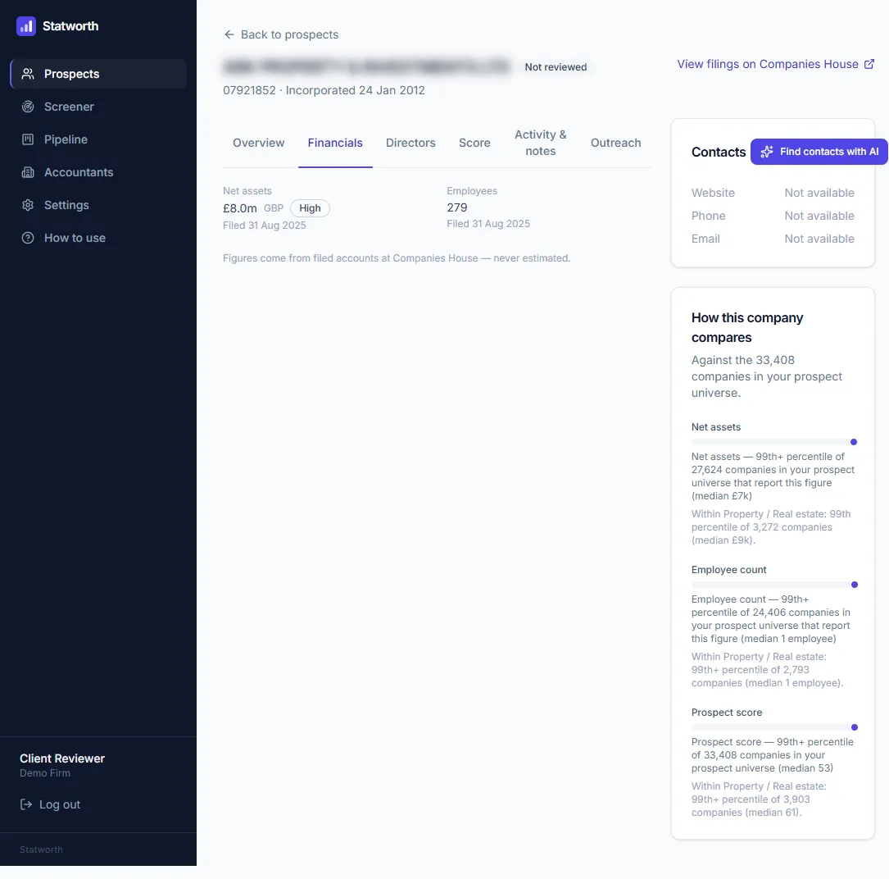Screen dimensions: 889x879
Task: Click company number 07921852 text
Action: (249, 90)
